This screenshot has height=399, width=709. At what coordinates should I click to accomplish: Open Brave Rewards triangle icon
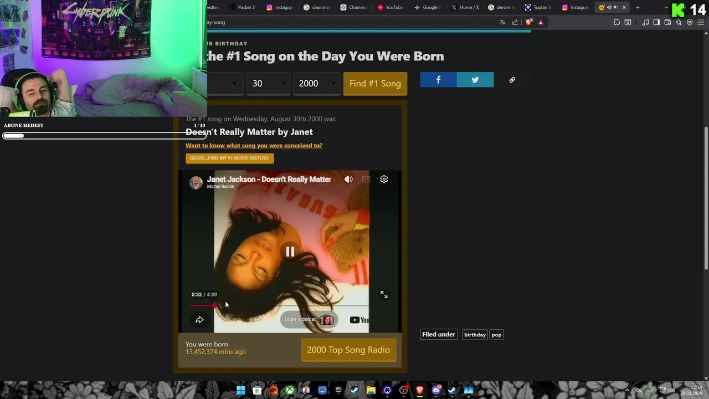coord(541,22)
